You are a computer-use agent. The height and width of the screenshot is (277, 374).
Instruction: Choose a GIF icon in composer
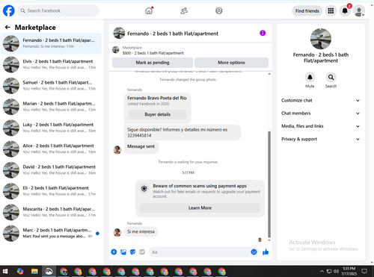[142, 252]
